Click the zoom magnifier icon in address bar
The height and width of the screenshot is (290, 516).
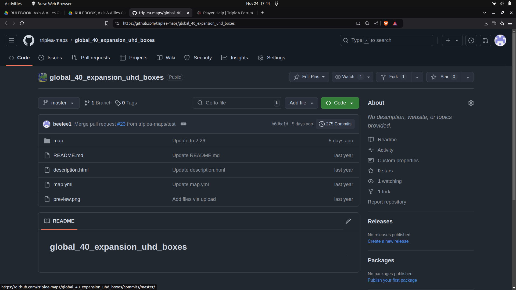tap(367, 23)
